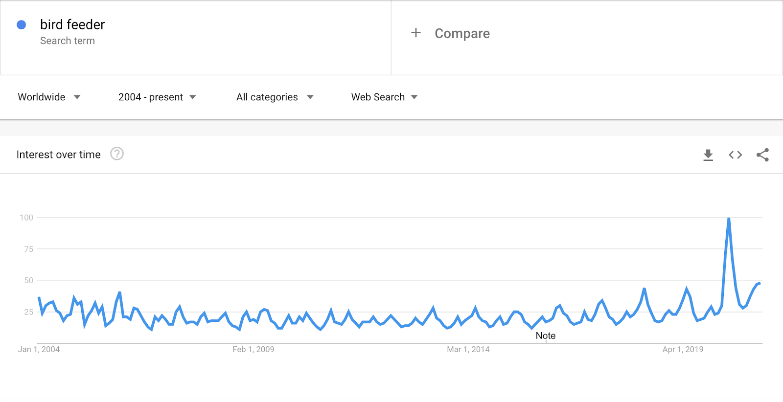Open the Web Search type dropdown
Viewport: 783px width, 402px height.
pyautogui.click(x=384, y=97)
